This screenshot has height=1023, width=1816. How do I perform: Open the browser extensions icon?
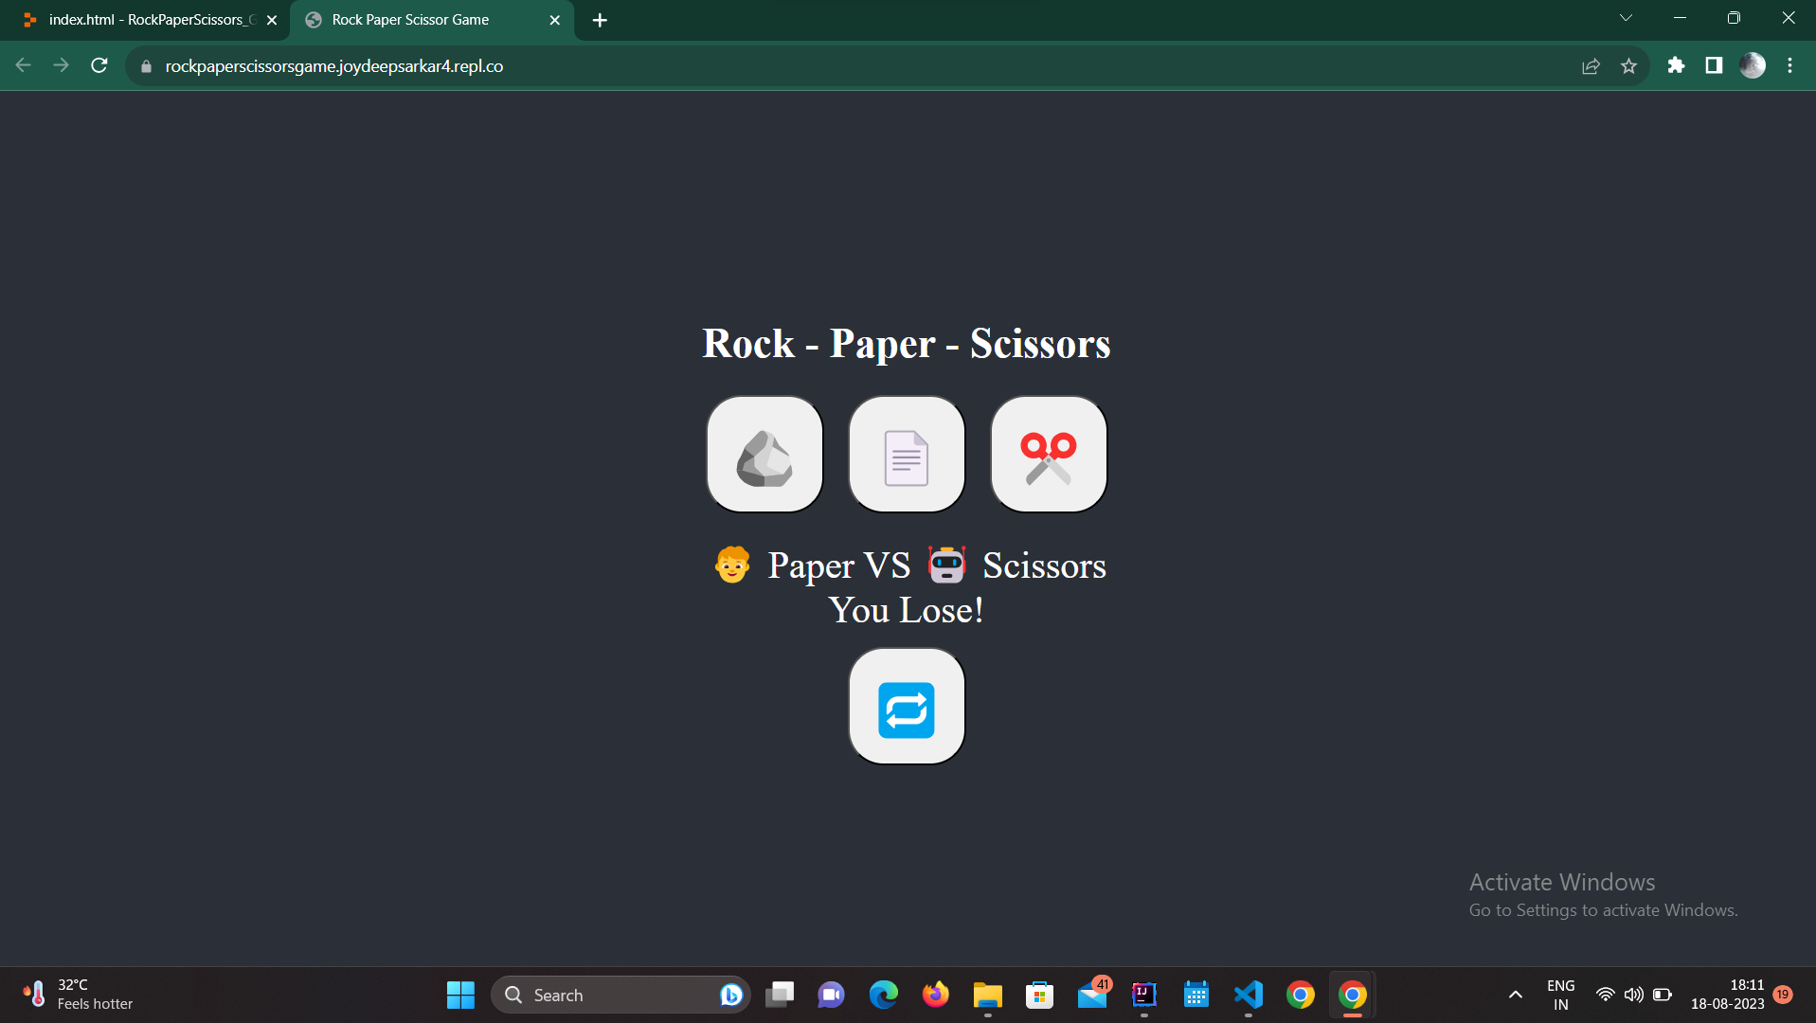pyautogui.click(x=1676, y=65)
